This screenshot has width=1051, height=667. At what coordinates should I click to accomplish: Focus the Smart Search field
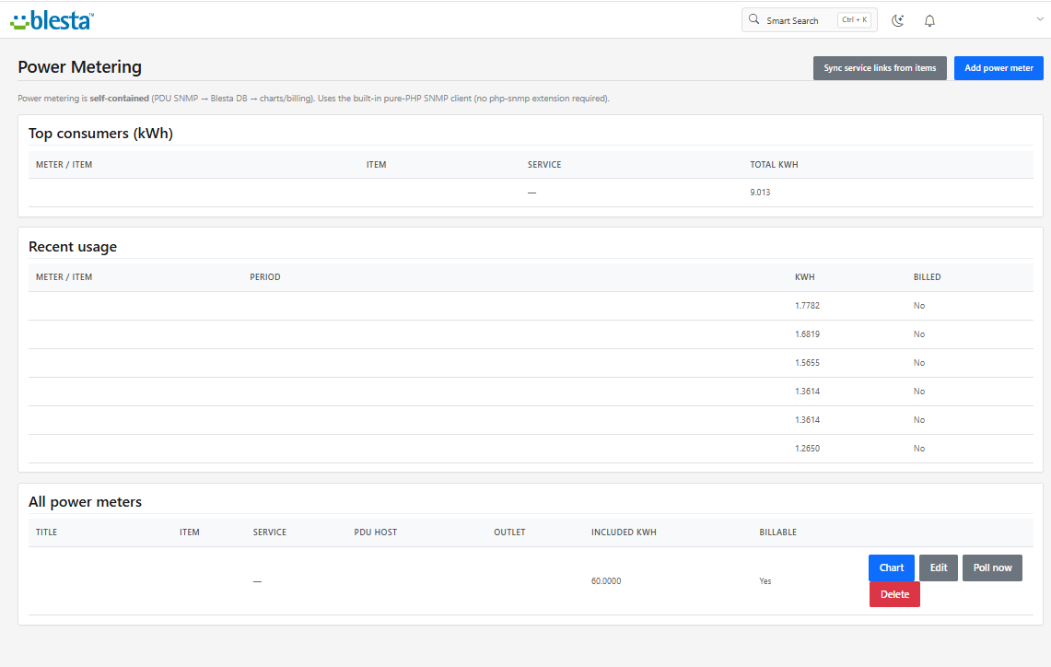click(x=809, y=20)
